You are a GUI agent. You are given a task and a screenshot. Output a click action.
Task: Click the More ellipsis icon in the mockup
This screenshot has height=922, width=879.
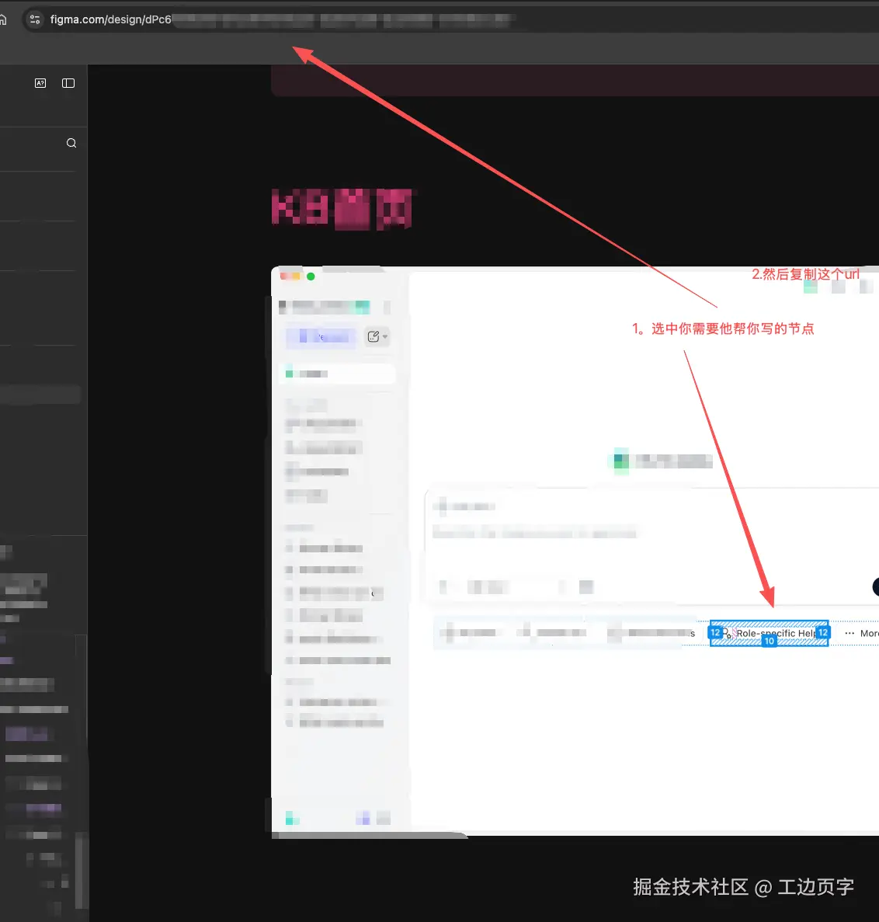tap(849, 633)
